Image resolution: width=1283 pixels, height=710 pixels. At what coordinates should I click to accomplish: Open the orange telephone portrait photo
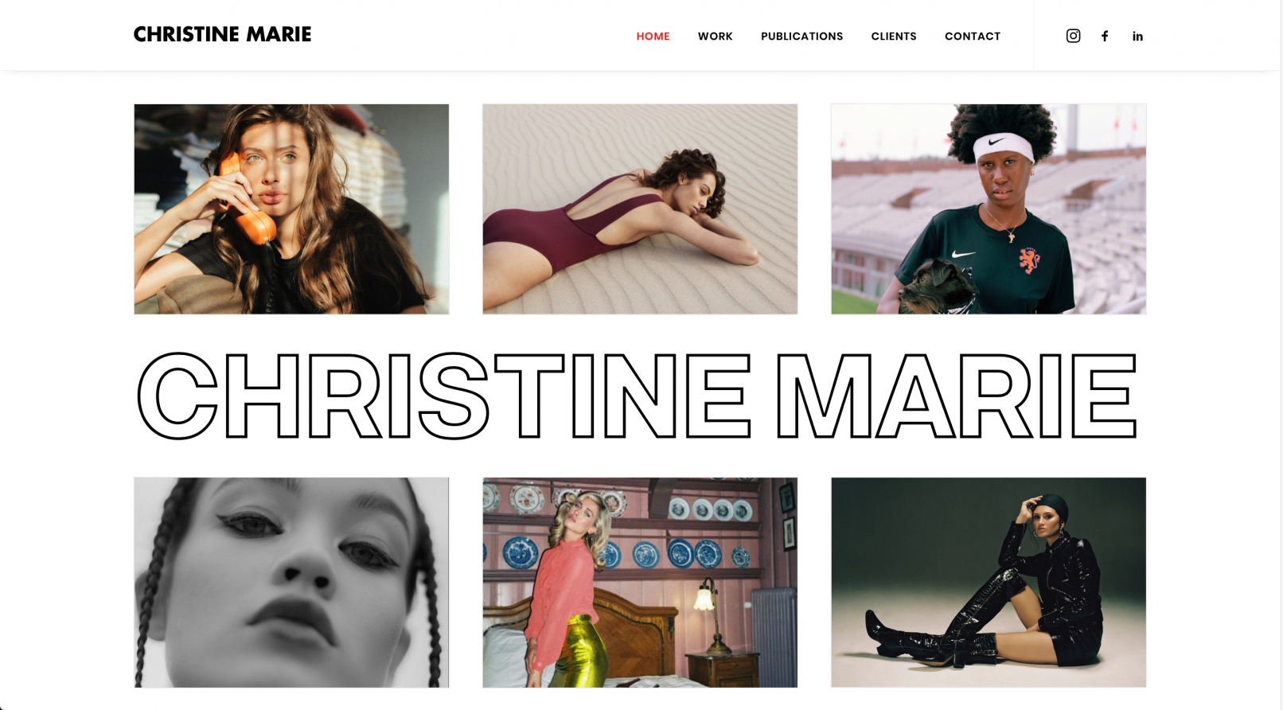[x=291, y=209]
